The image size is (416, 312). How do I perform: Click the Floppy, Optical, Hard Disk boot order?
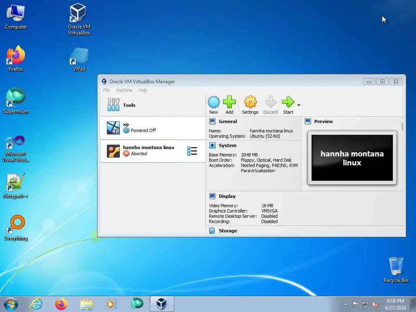(x=266, y=160)
